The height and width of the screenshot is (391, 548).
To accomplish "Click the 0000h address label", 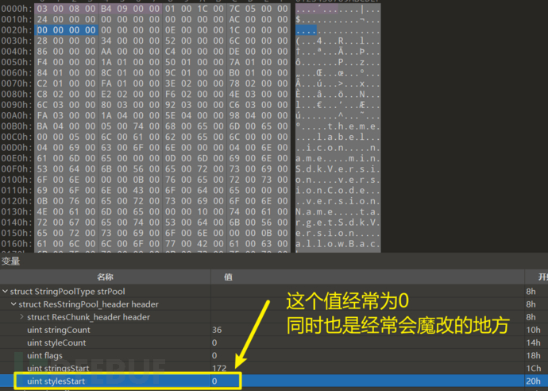I will pyautogui.click(x=17, y=9).
